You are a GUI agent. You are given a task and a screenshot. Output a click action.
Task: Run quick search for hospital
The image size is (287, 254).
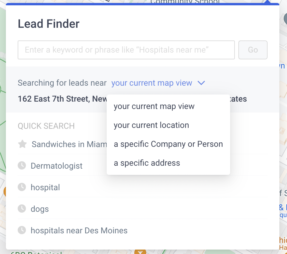pyautogui.click(x=45, y=187)
